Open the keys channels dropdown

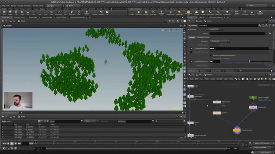click(x=263, y=143)
